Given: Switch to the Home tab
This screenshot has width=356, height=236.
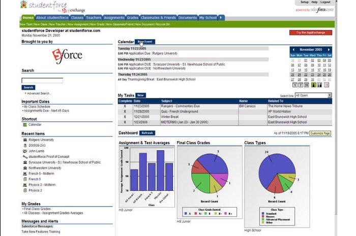Looking at the screenshot, I should pyautogui.click(x=28, y=18).
